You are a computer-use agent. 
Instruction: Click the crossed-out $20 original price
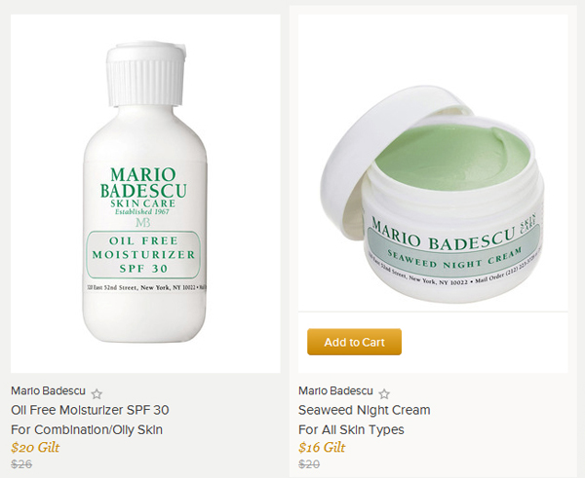point(309,463)
